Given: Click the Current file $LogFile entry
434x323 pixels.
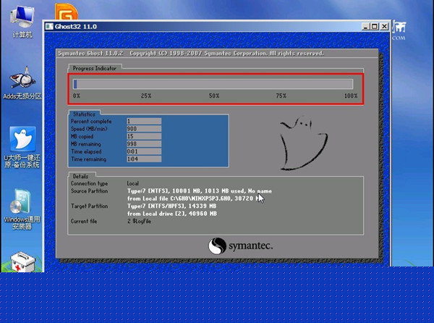Looking at the screenshot, I should tap(139, 221).
